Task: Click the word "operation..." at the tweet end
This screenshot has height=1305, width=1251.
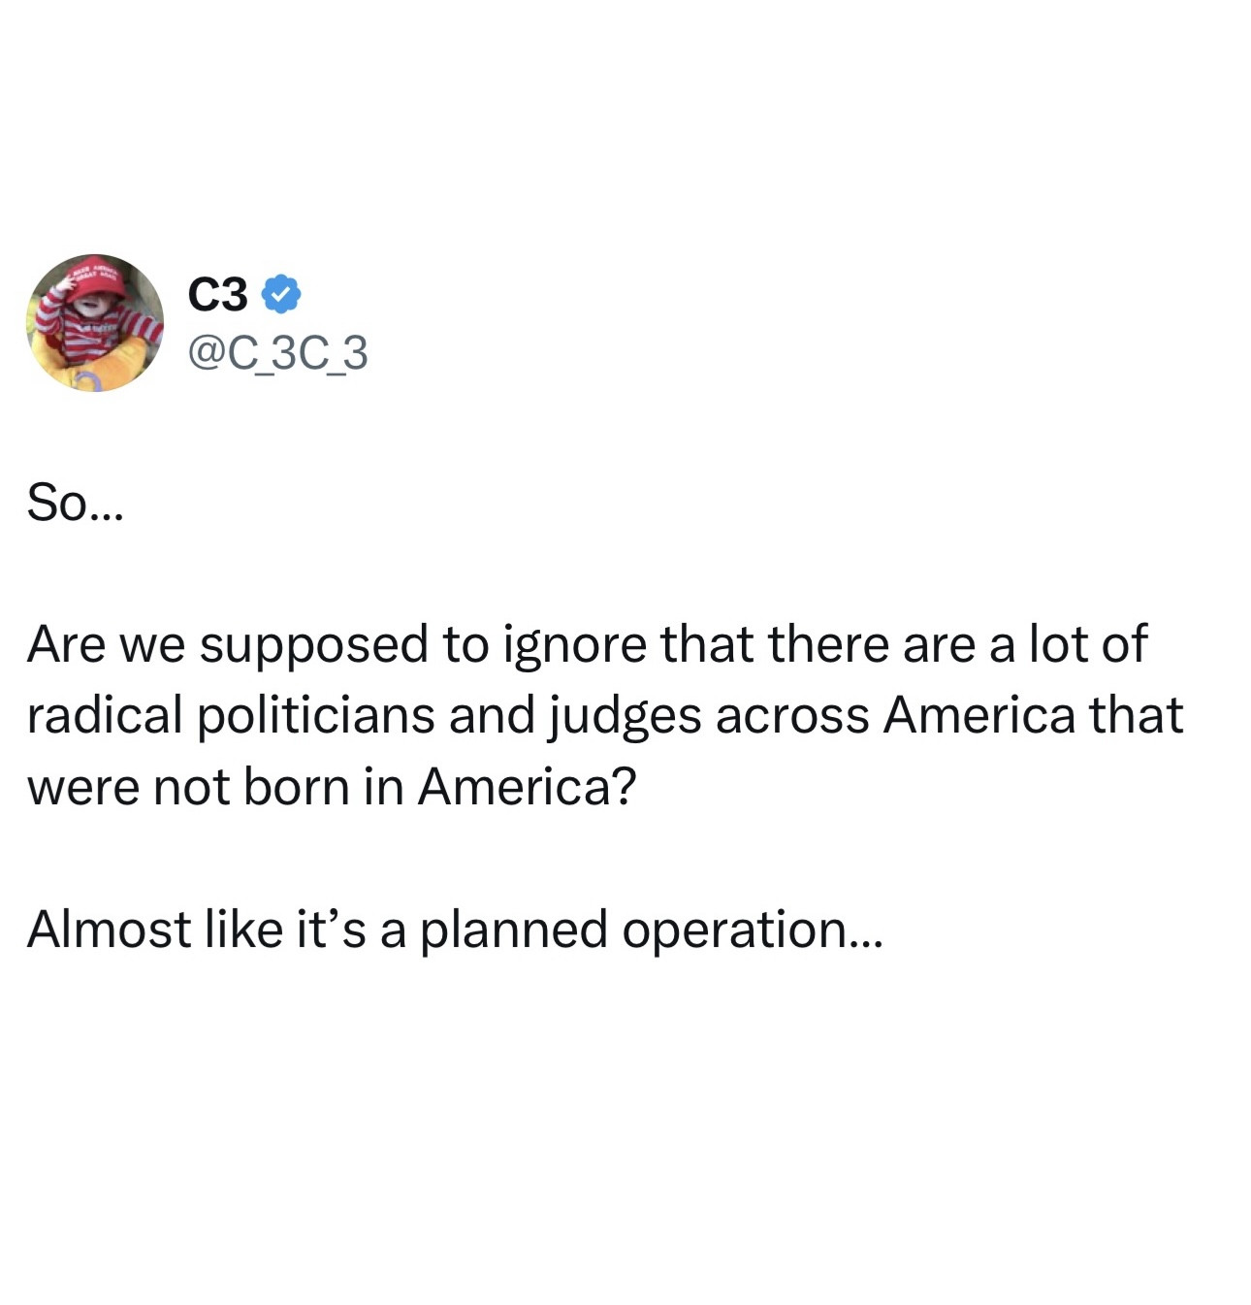Action: (x=752, y=930)
